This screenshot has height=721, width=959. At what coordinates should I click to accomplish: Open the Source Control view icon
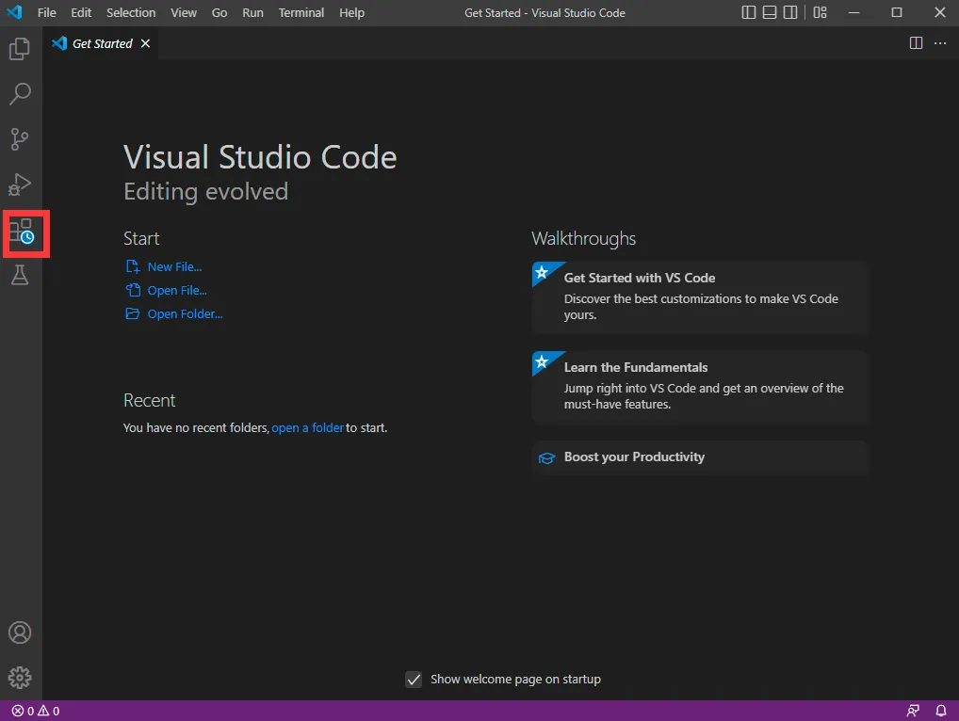click(20, 139)
